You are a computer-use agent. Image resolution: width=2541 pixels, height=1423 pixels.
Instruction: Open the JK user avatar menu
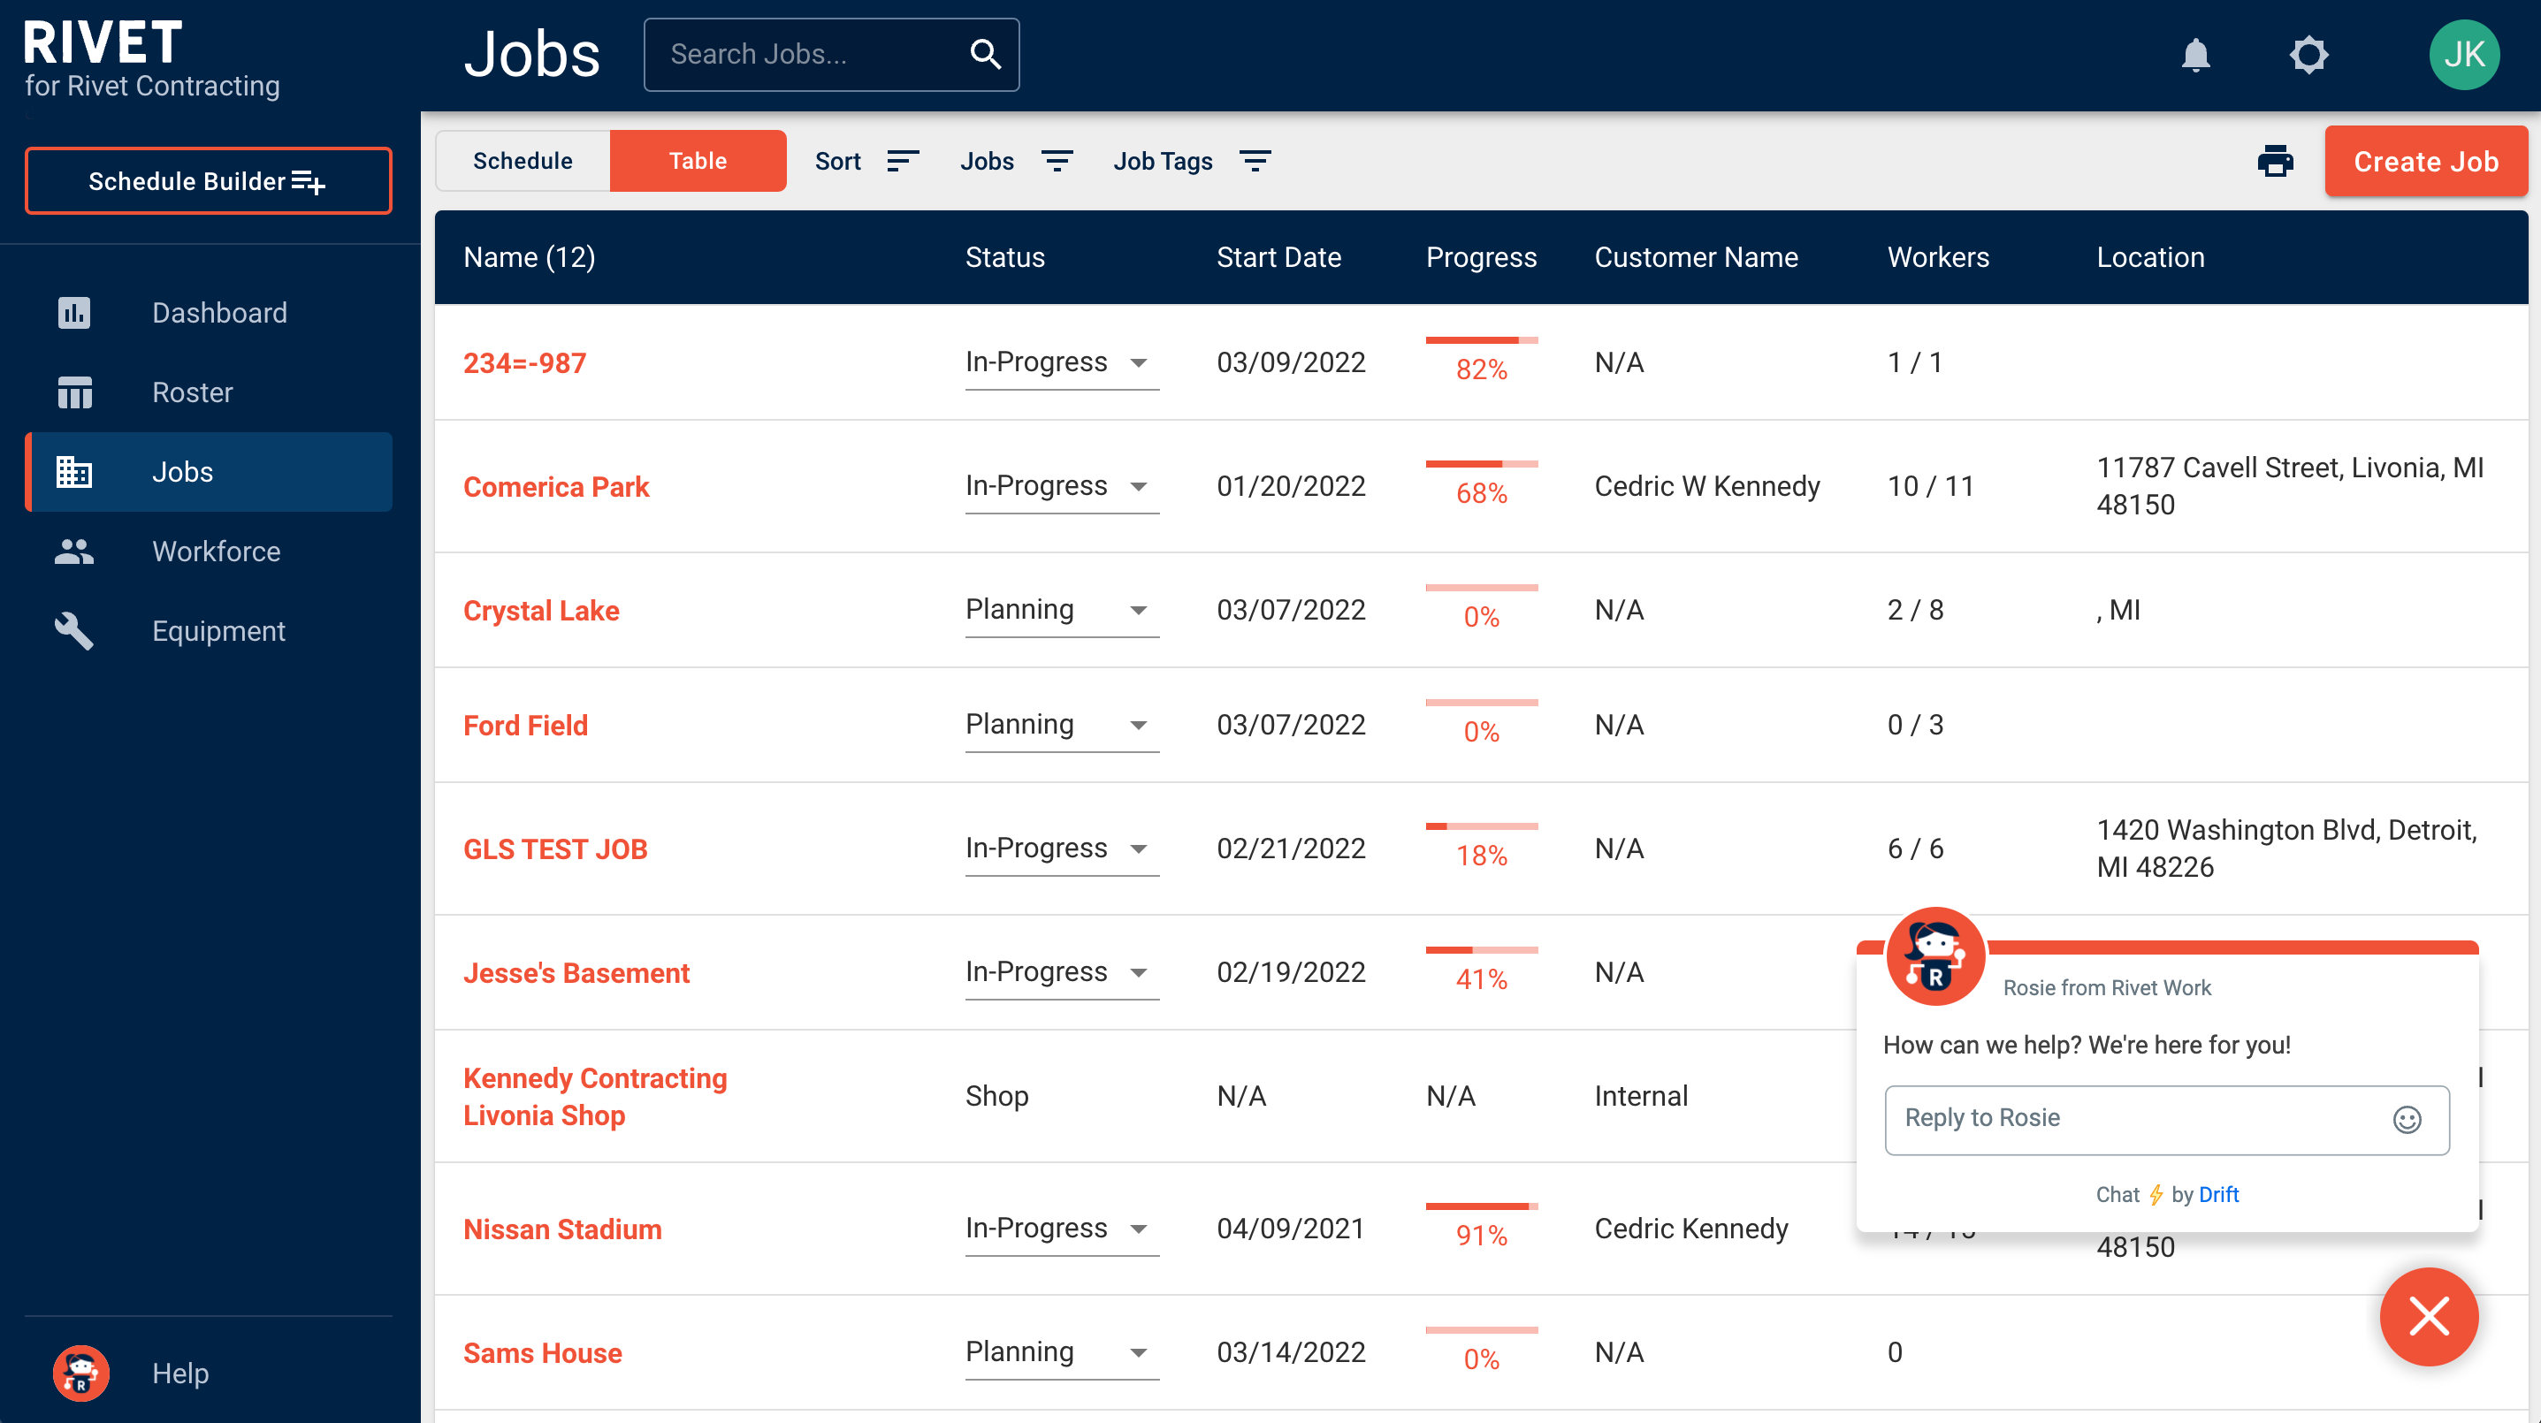pyautogui.click(x=2464, y=54)
